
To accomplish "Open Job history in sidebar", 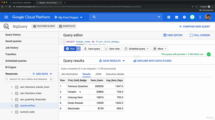I will pyautogui.click(x=12, y=48).
